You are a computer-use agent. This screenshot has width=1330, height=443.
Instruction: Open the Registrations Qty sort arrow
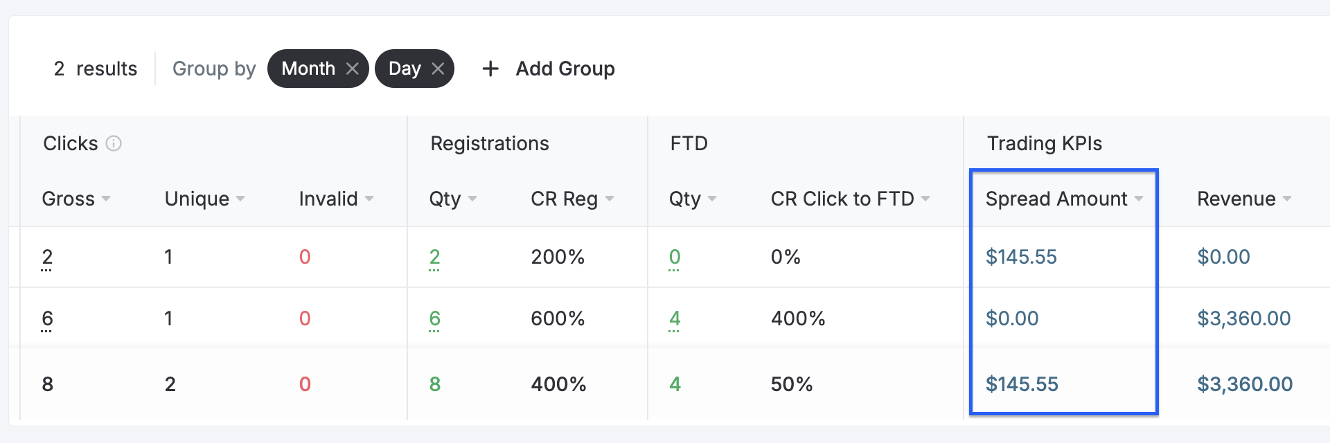[472, 199]
